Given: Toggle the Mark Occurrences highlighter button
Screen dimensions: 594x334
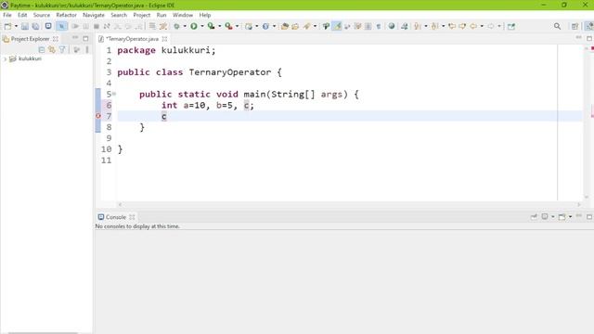Looking at the screenshot, I should (x=337, y=26).
